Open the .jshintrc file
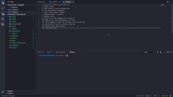This screenshot has height=97, width=173. (14, 38)
